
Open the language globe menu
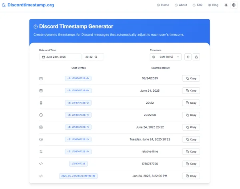point(234,5)
